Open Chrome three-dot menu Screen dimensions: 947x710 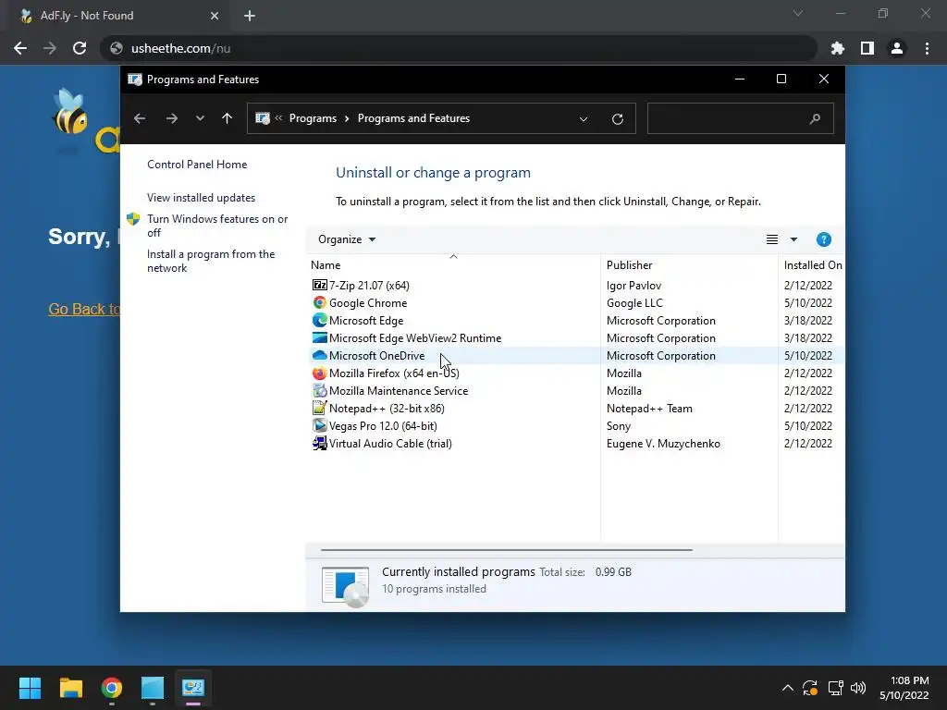coord(927,48)
